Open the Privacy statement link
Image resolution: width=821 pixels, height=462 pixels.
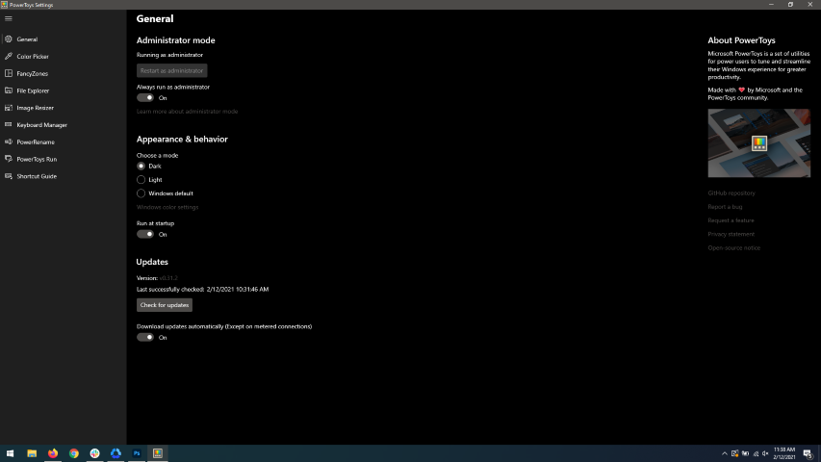pyautogui.click(x=731, y=234)
